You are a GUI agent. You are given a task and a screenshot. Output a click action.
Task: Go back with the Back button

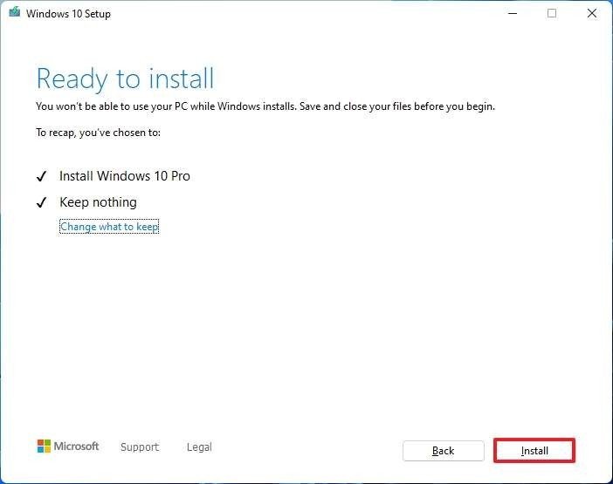(444, 451)
